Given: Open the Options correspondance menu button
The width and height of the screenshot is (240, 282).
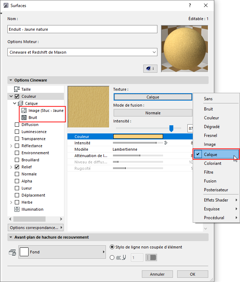Looking at the screenshot, I should pyautogui.click(x=36, y=228).
